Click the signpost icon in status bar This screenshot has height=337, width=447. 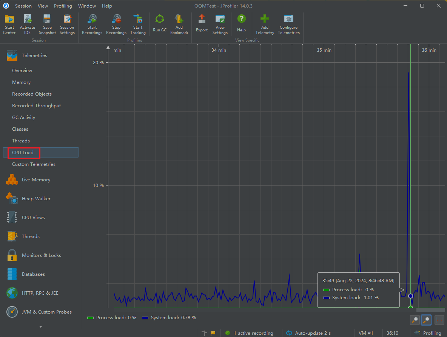(204, 333)
